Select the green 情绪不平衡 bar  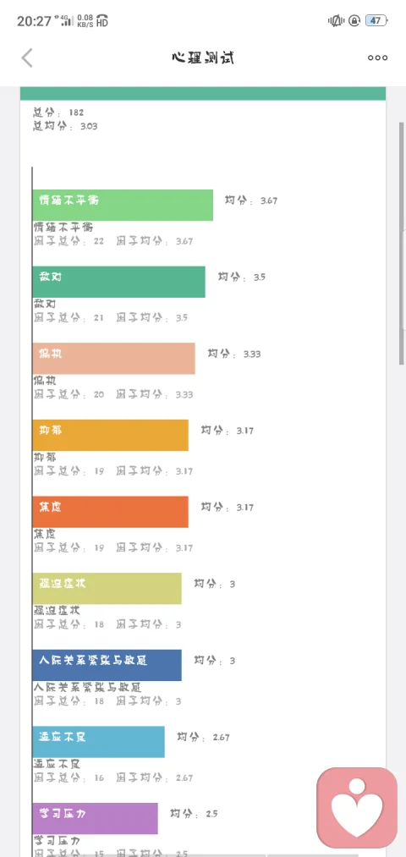[123, 205]
